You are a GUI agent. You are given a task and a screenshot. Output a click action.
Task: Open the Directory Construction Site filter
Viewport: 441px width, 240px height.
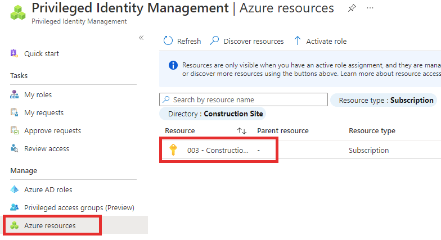pos(213,114)
